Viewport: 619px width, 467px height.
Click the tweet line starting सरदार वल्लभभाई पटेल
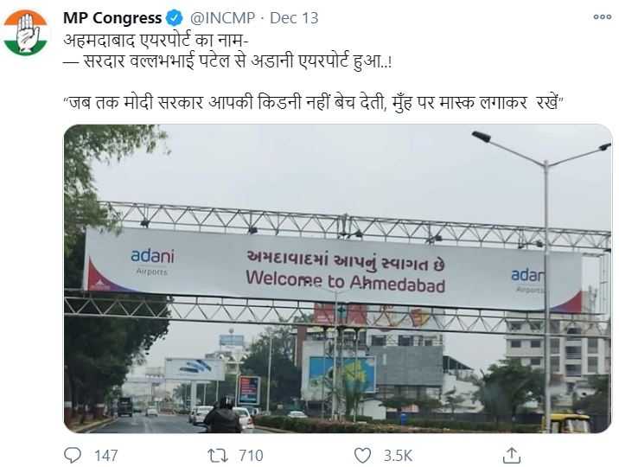227,61
